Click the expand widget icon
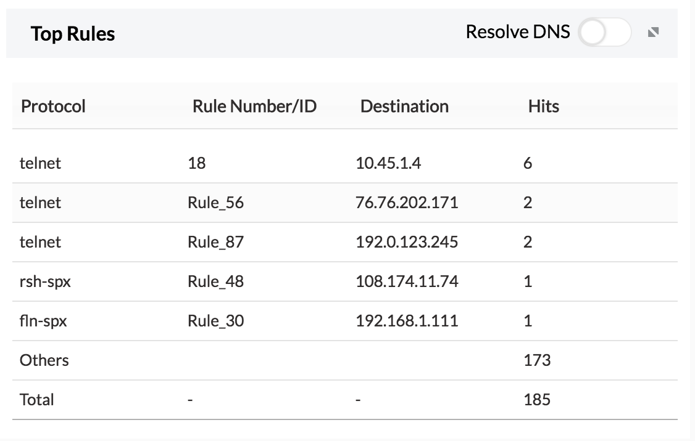Screen dimensions: 695x441 point(654,33)
